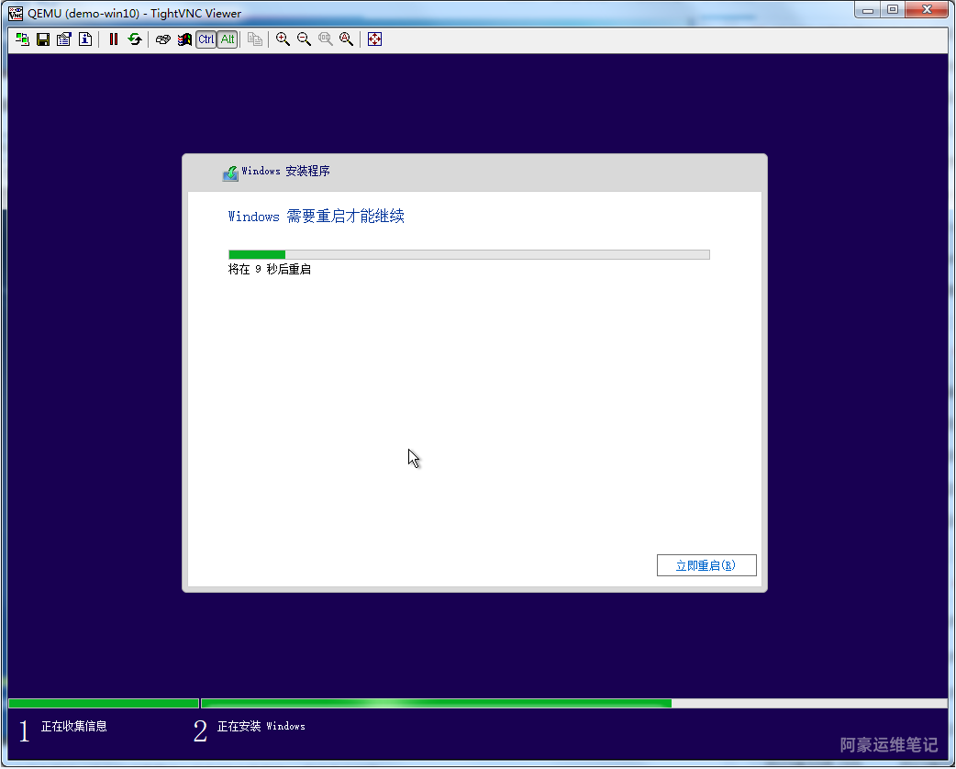Zoom out of the remote display

tap(304, 39)
